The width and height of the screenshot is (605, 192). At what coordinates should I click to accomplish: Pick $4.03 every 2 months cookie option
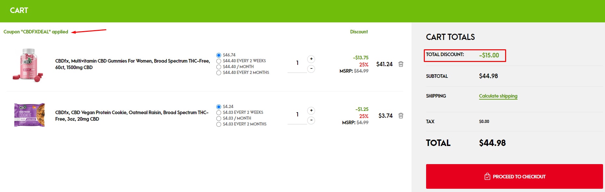coord(219,124)
